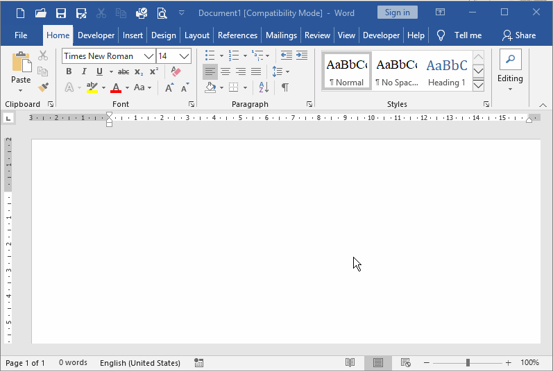Image resolution: width=553 pixels, height=372 pixels.
Task: Open the font size dropdown
Action: (x=184, y=56)
